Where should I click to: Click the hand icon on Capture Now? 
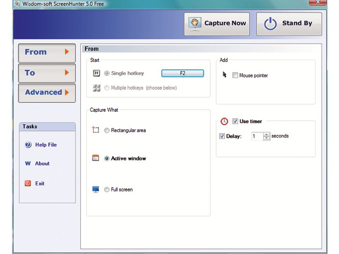[x=195, y=24]
